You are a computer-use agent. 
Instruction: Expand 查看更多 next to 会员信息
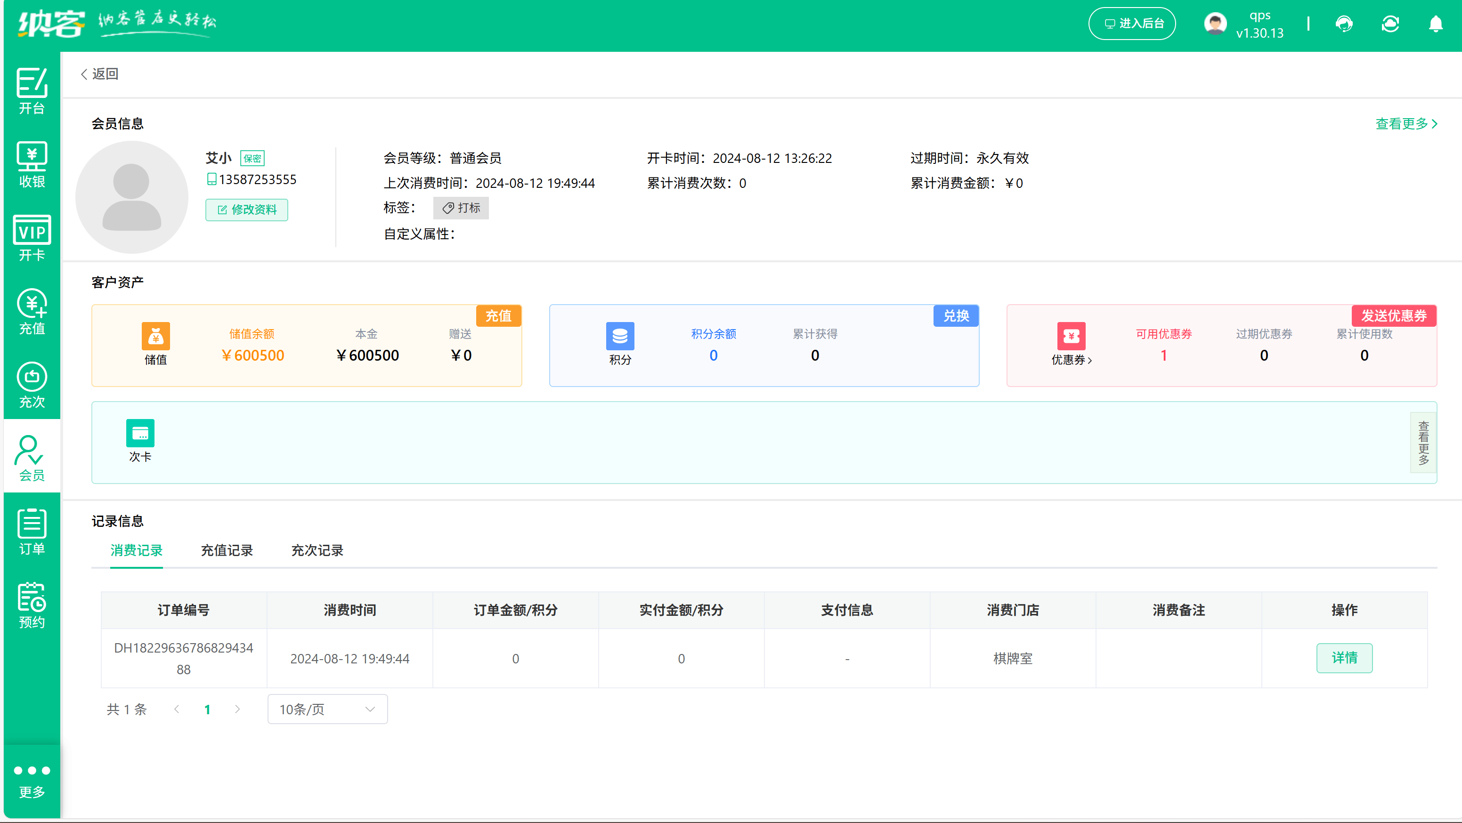(1406, 124)
